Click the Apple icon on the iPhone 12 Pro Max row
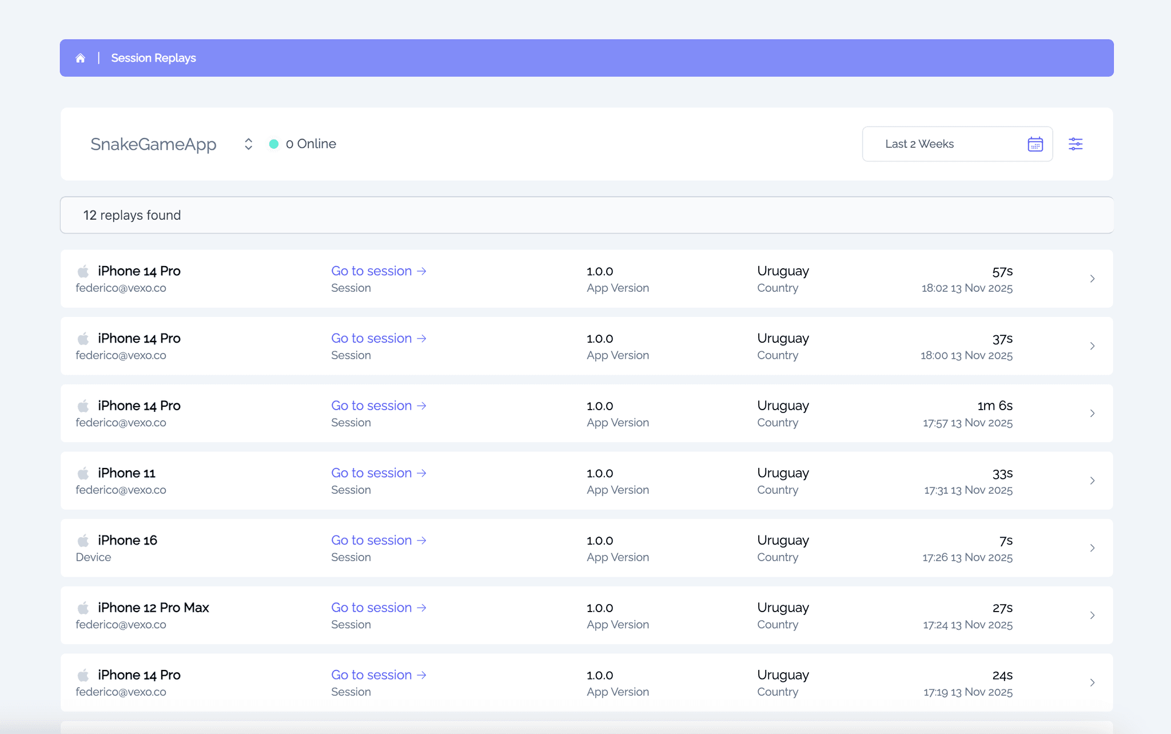This screenshot has height=734, width=1171. tap(83, 608)
